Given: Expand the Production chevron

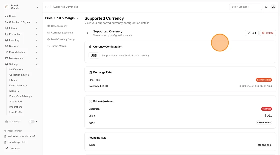Looking at the screenshot, I should click(36, 34).
